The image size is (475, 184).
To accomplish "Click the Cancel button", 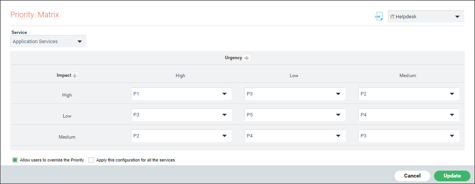I will click(412, 176).
